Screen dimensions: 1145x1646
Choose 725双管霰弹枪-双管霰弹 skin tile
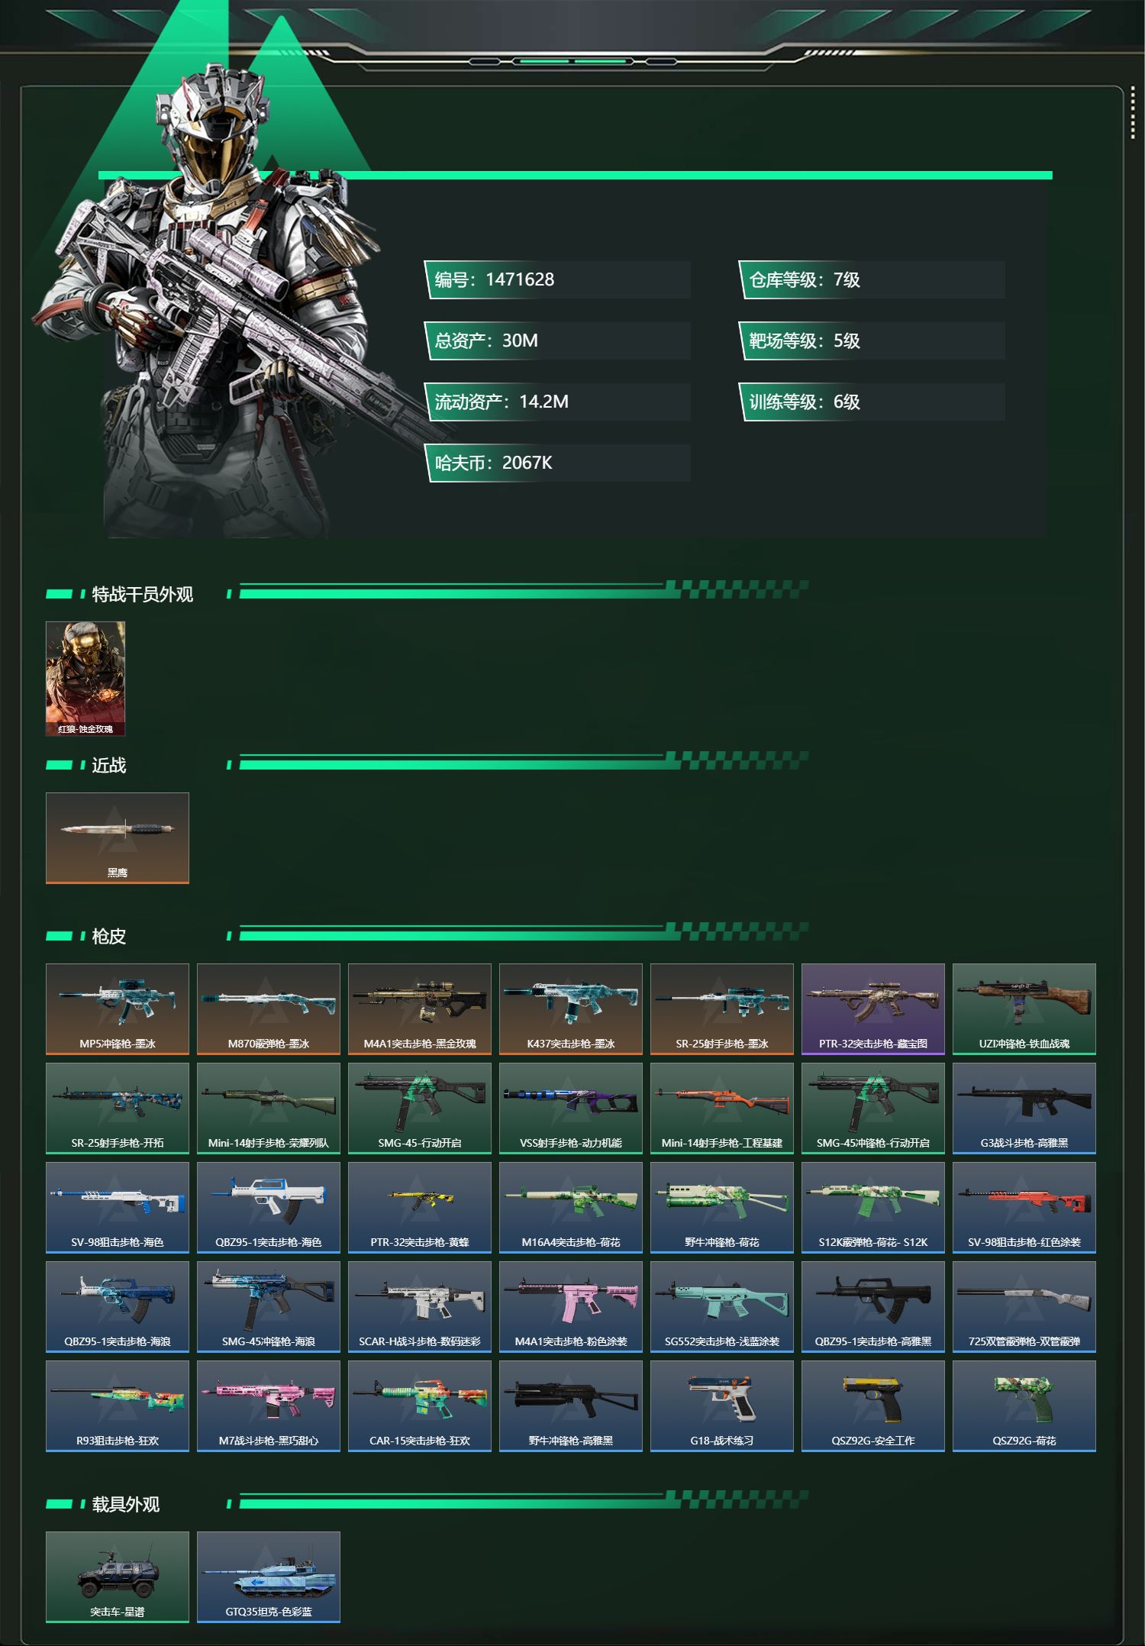[x=1024, y=1307]
